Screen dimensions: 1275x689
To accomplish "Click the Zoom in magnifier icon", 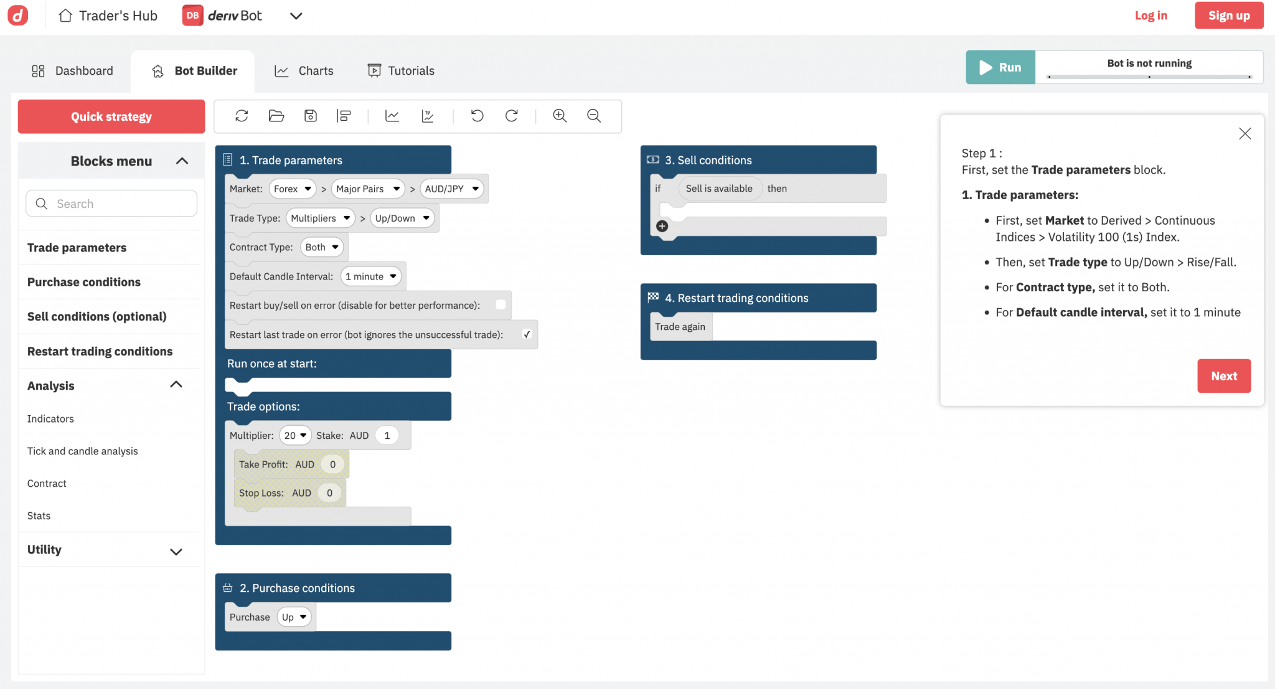I will click(560, 116).
